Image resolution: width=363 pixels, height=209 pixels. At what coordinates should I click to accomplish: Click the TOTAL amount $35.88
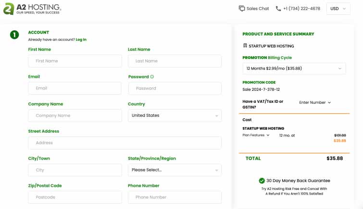click(335, 159)
